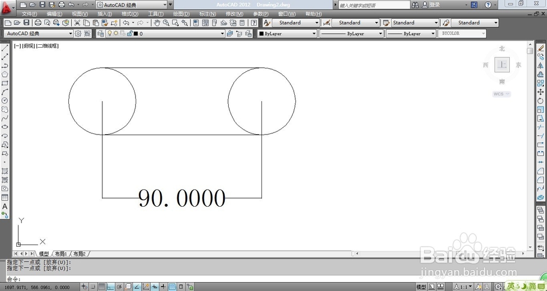Click the binoculars search icon

point(415,5)
